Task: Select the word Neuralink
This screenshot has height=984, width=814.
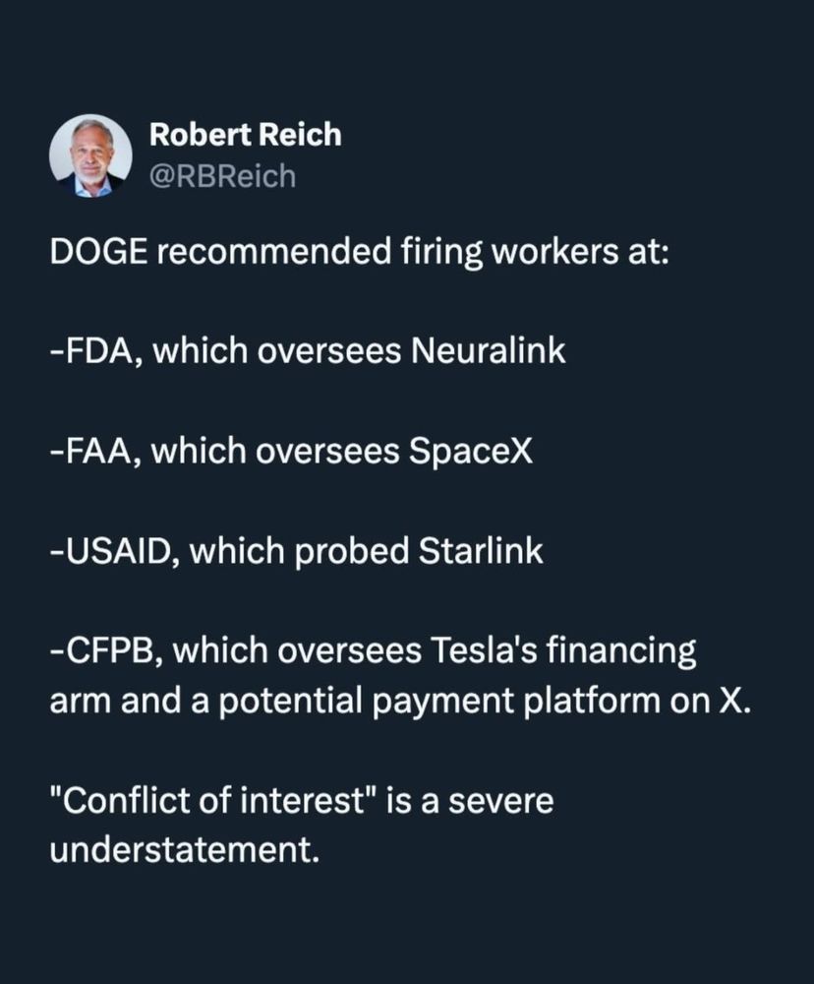Action: (488, 350)
